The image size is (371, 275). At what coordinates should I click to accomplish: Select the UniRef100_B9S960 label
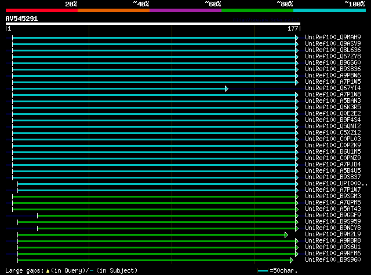click(x=333, y=260)
